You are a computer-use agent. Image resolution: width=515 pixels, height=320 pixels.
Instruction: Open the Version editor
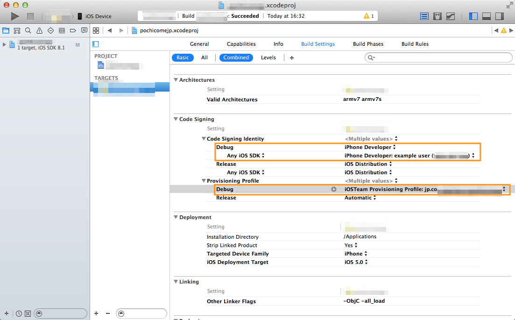click(450, 16)
